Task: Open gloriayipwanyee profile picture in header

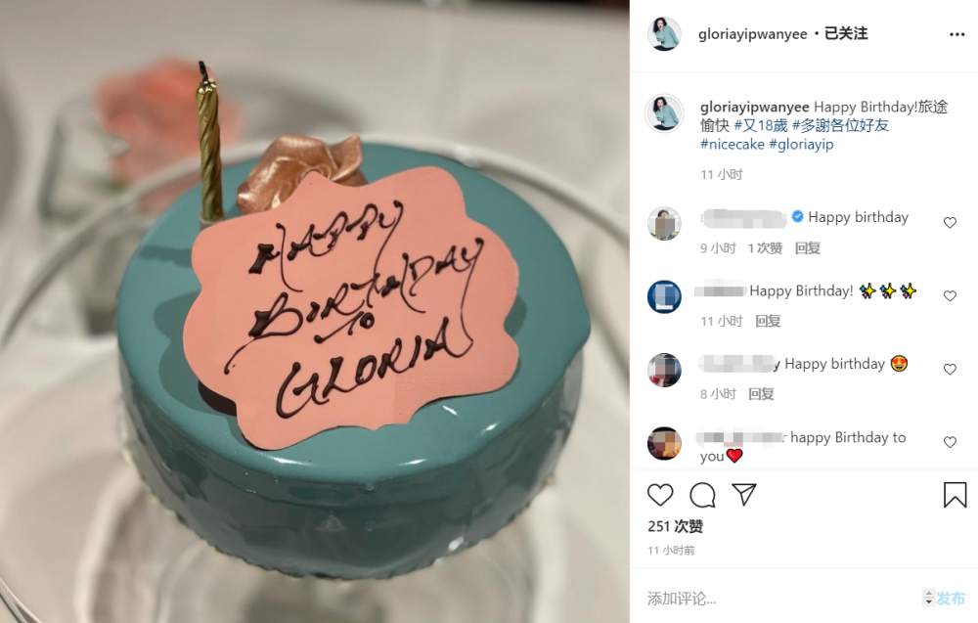Action: (664, 33)
